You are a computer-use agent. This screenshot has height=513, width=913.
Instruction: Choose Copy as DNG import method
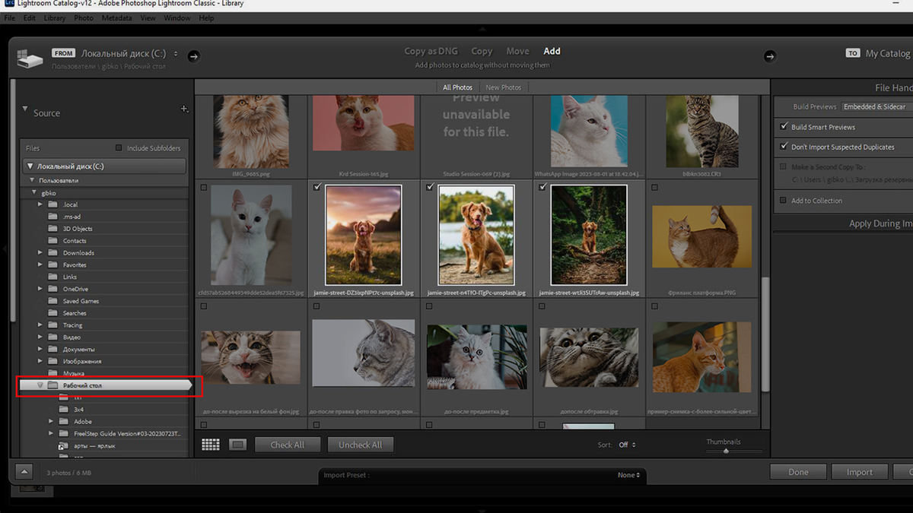[x=431, y=52]
